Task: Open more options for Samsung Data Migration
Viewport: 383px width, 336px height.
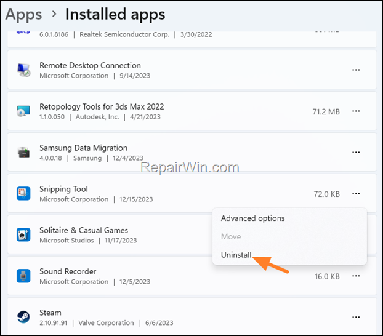Action: coord(356,152)
